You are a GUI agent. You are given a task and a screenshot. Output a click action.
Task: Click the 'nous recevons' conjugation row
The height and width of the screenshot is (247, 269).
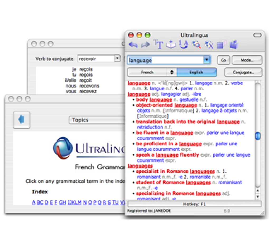click(x=82, y=86)
